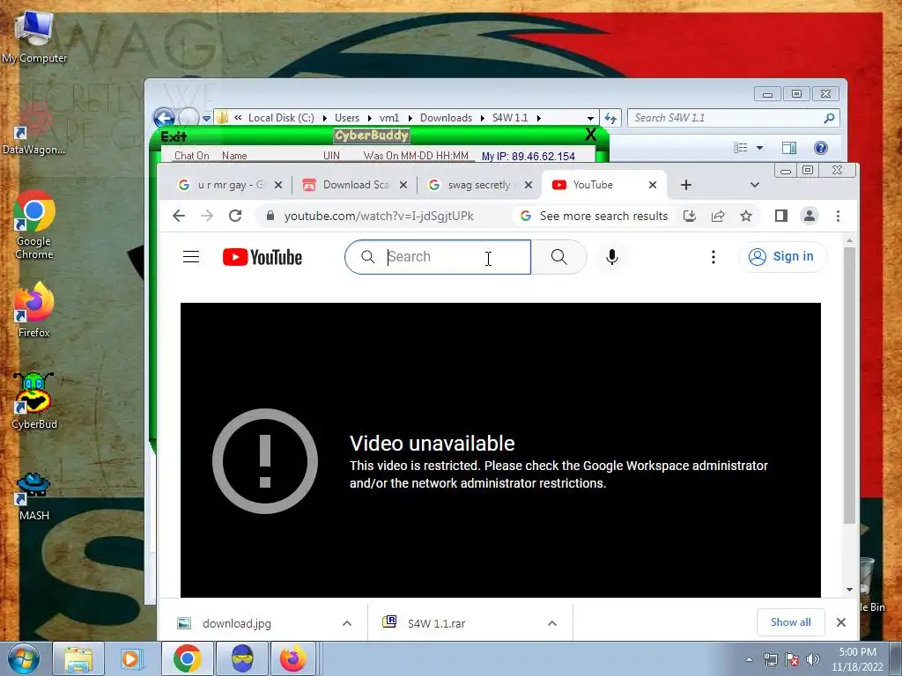
Task: Close the Chrome downloads bar
Action: [841, 622]
